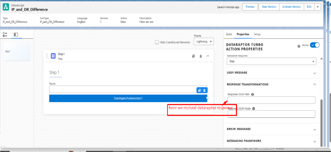Click the Language value 'English'
The width and height of the screenshot is (331, 152).
click(81, 22)
